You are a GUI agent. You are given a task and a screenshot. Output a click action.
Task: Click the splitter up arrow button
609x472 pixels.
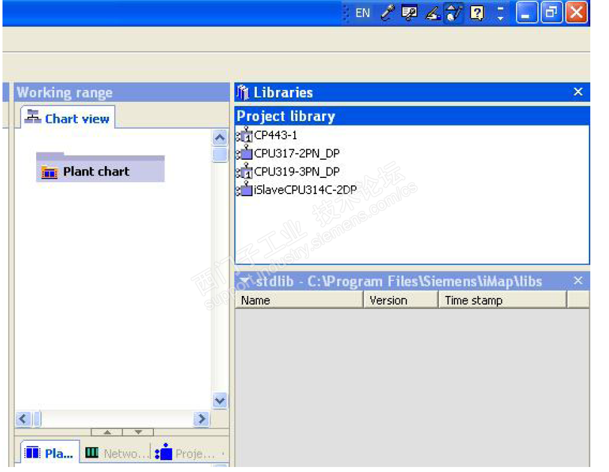(107, 432)
